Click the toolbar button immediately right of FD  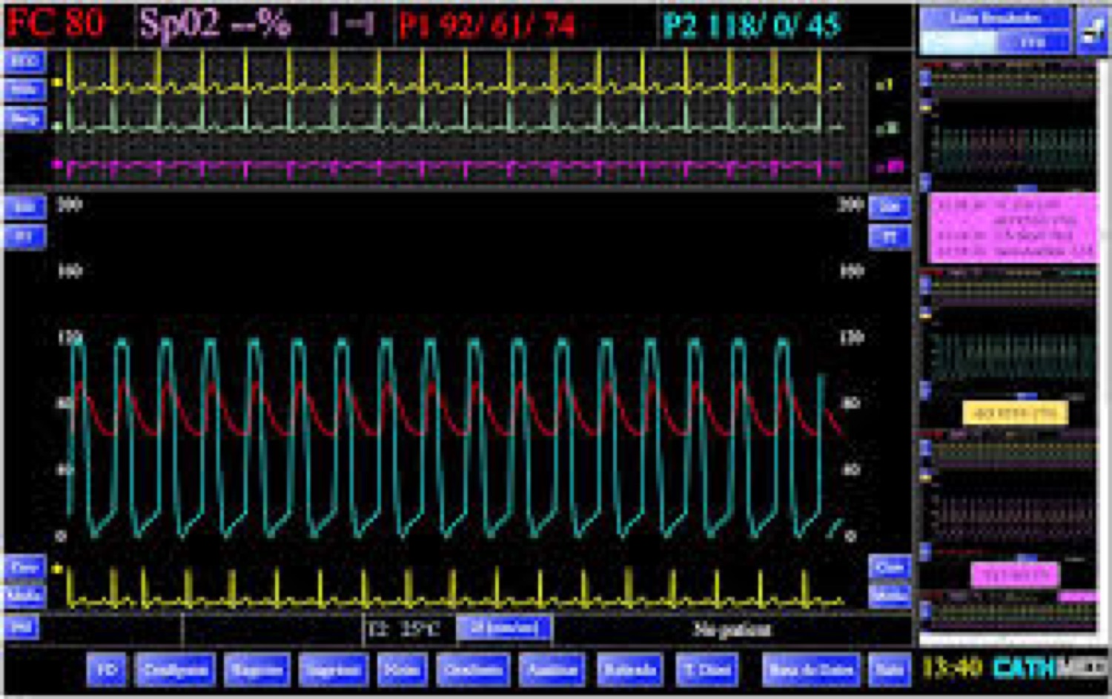pyautogui.click(x=175, y=669)
